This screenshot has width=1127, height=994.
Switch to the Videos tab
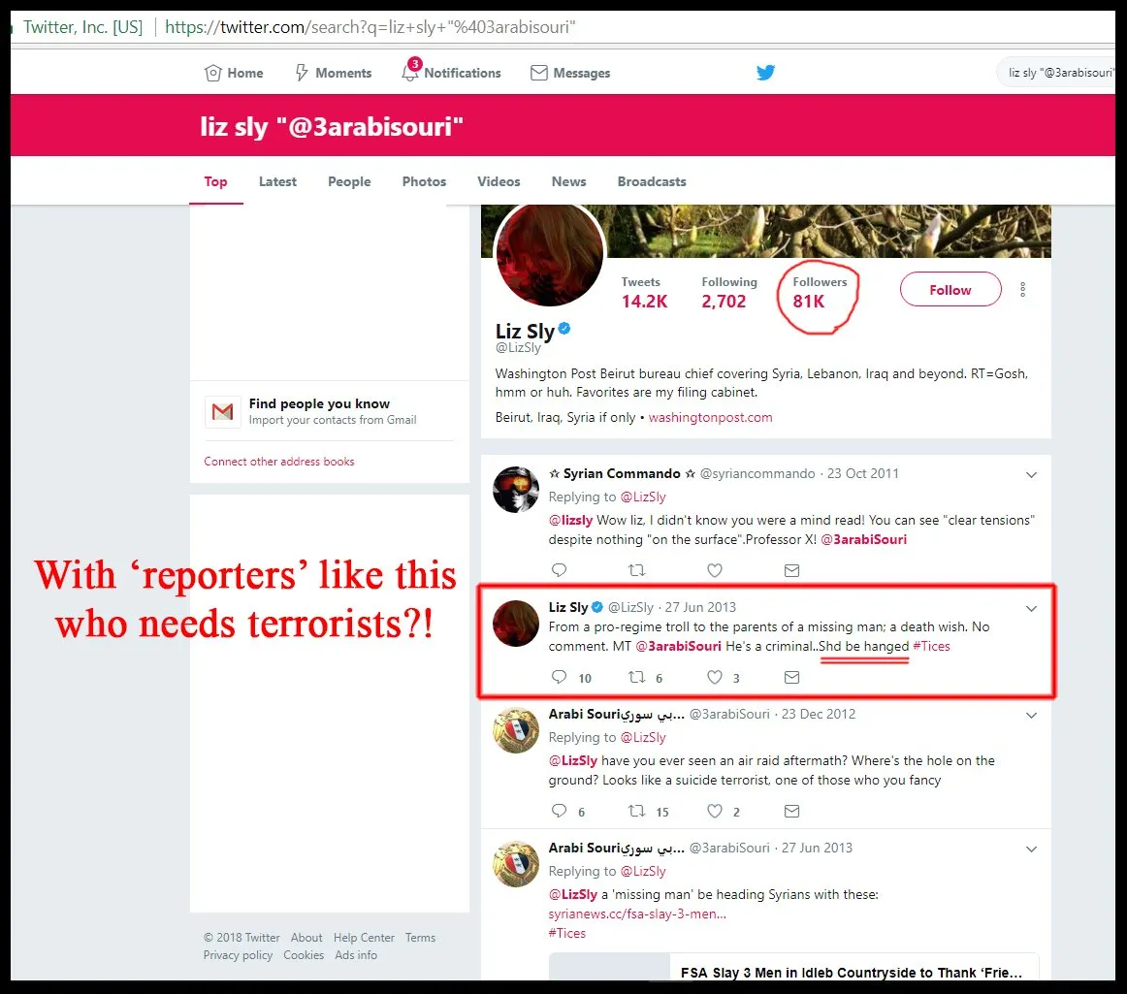499,182
